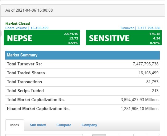Click NEPSE index value 2,674.46
167x136 pixels.
click(x=71, y=34)
